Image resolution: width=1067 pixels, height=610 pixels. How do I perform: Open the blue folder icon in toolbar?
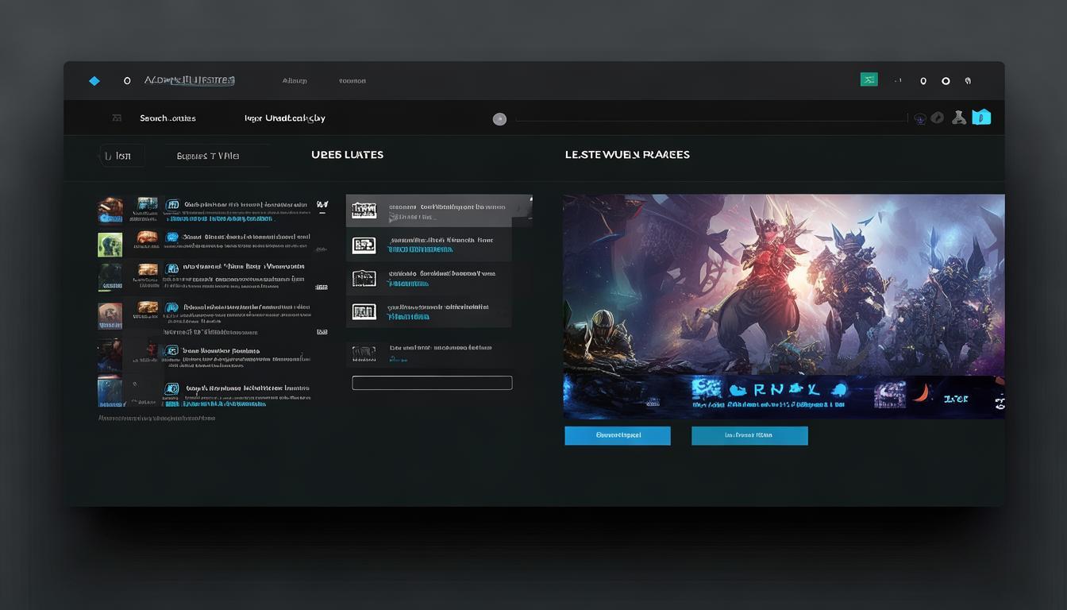point(982,118)
